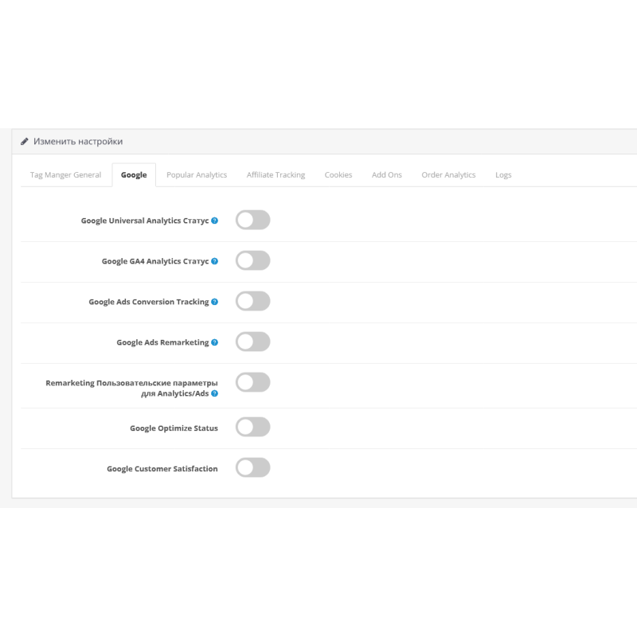This screenshot has width=637, height=637.
Task: Open the Order Analytics tab
Action: point(448,174)
